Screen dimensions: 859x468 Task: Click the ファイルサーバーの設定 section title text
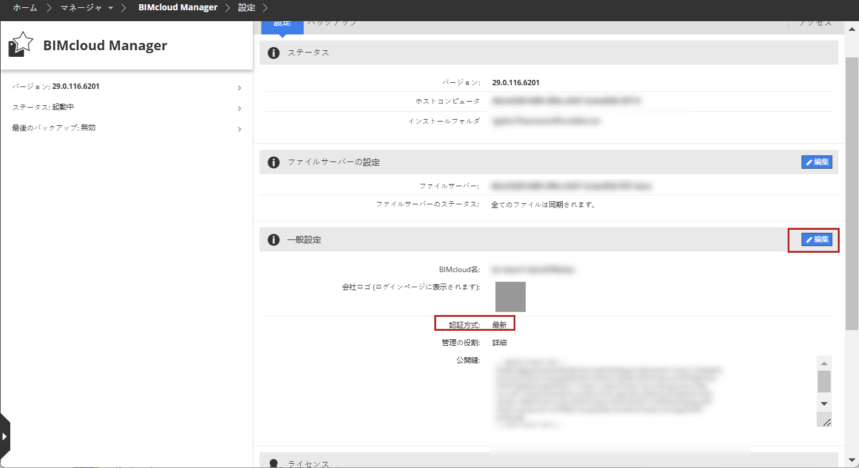(334, 162)
